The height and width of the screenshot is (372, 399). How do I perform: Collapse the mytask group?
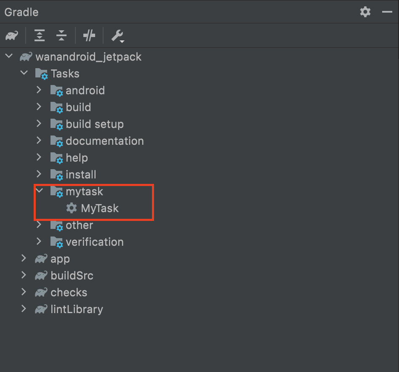[x=39, y=191]
